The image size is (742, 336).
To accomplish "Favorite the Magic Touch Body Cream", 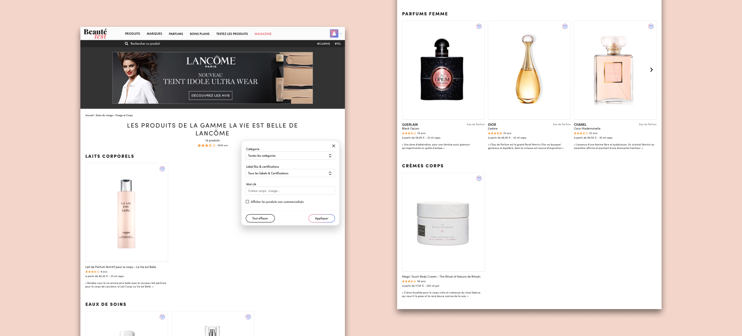I will click(479, 178).
